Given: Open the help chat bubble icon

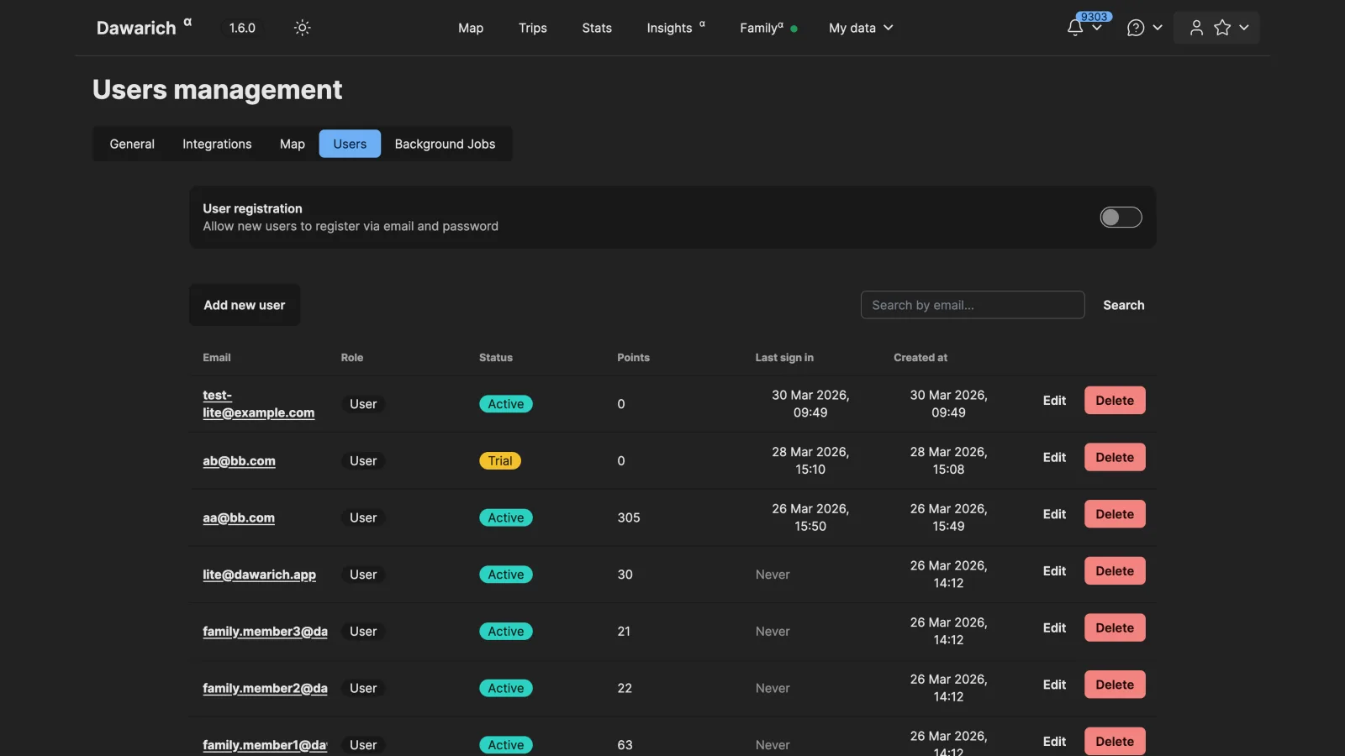Looking at the screenshot, I should (1136, 28).
